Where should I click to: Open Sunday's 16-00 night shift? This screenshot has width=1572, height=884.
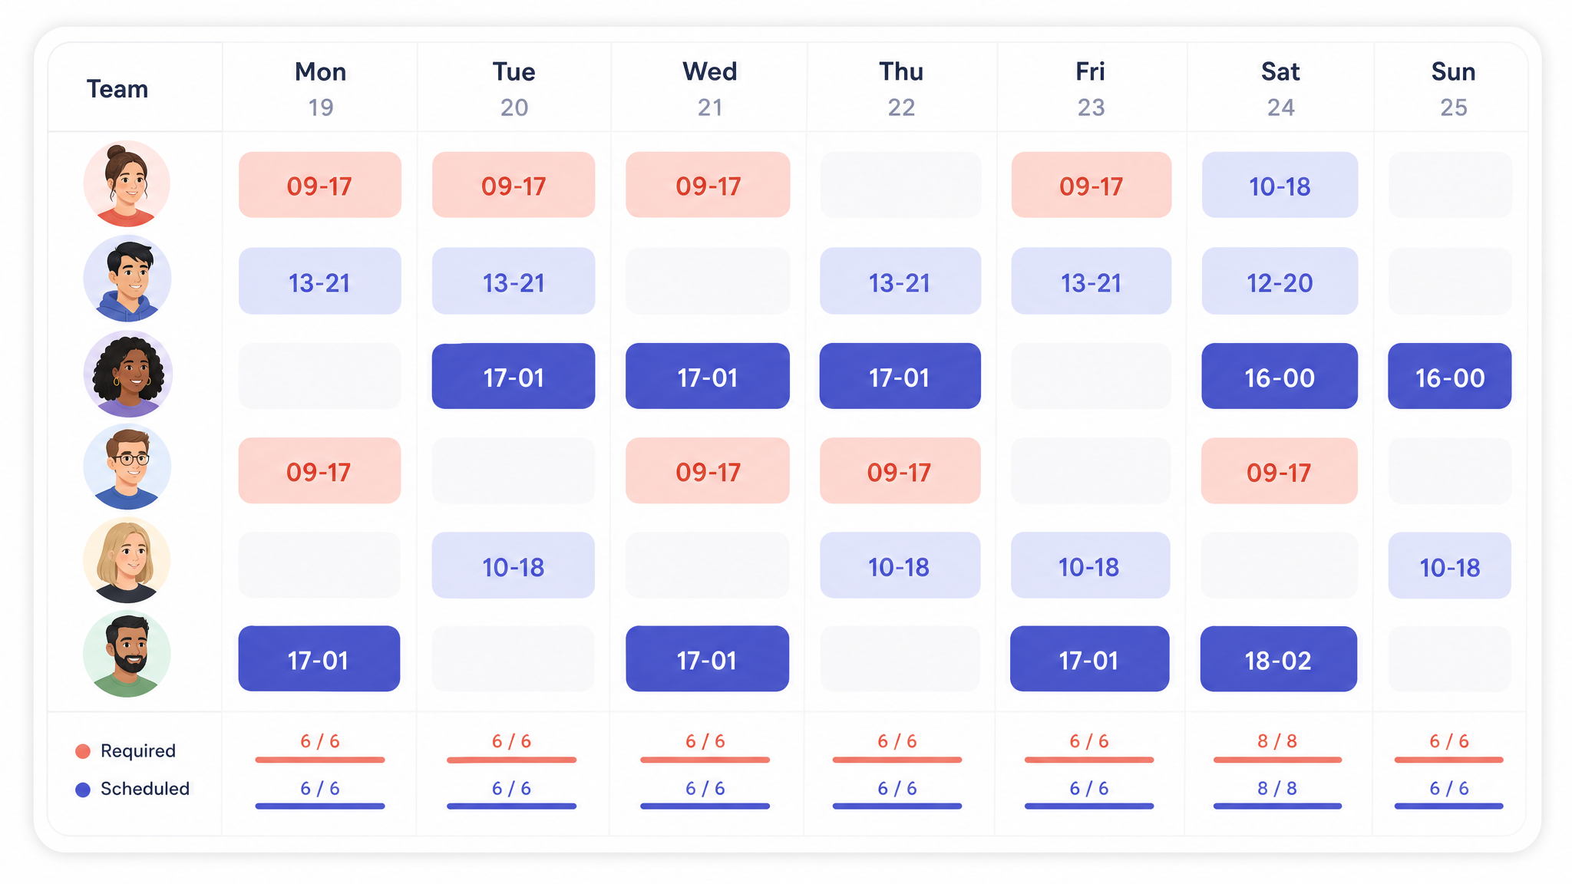pos(1450,376)
